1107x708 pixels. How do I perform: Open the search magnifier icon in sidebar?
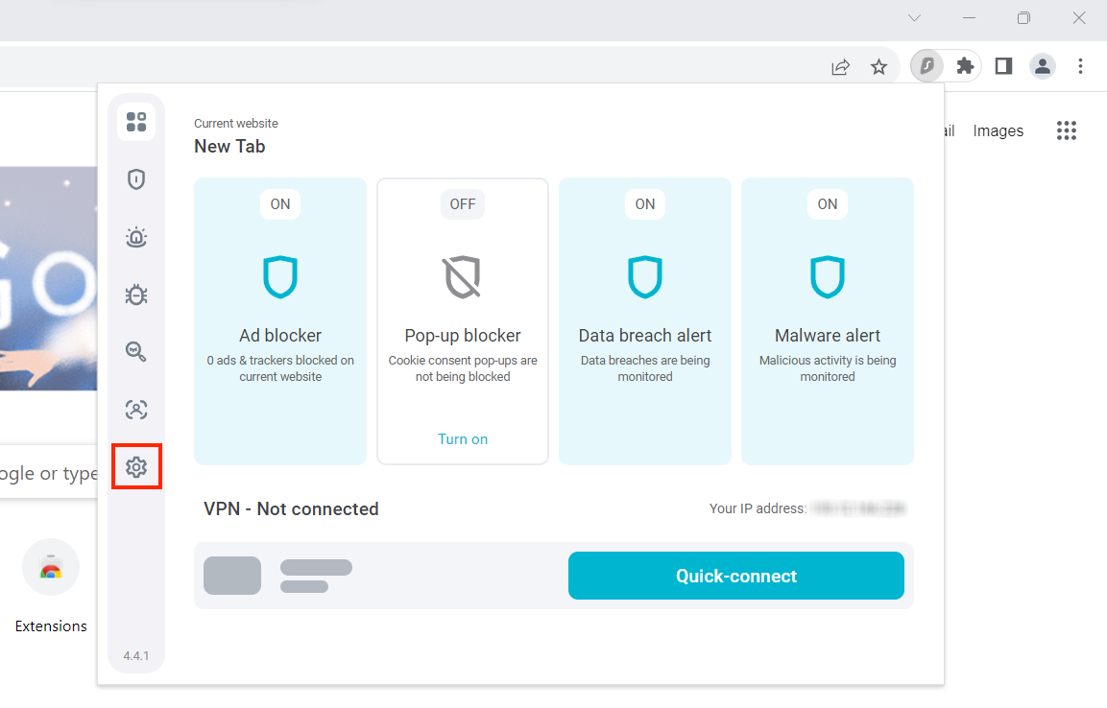136,352
